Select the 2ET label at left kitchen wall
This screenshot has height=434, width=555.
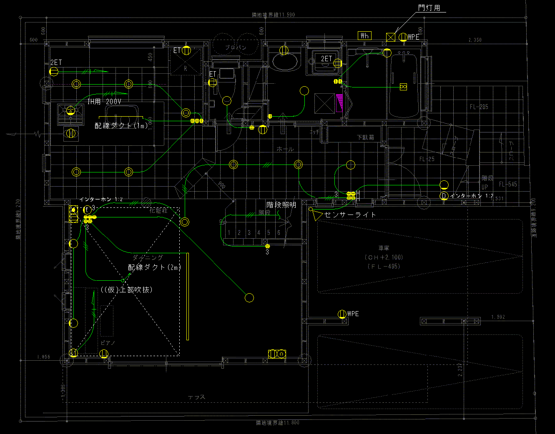tap(56, 62)
